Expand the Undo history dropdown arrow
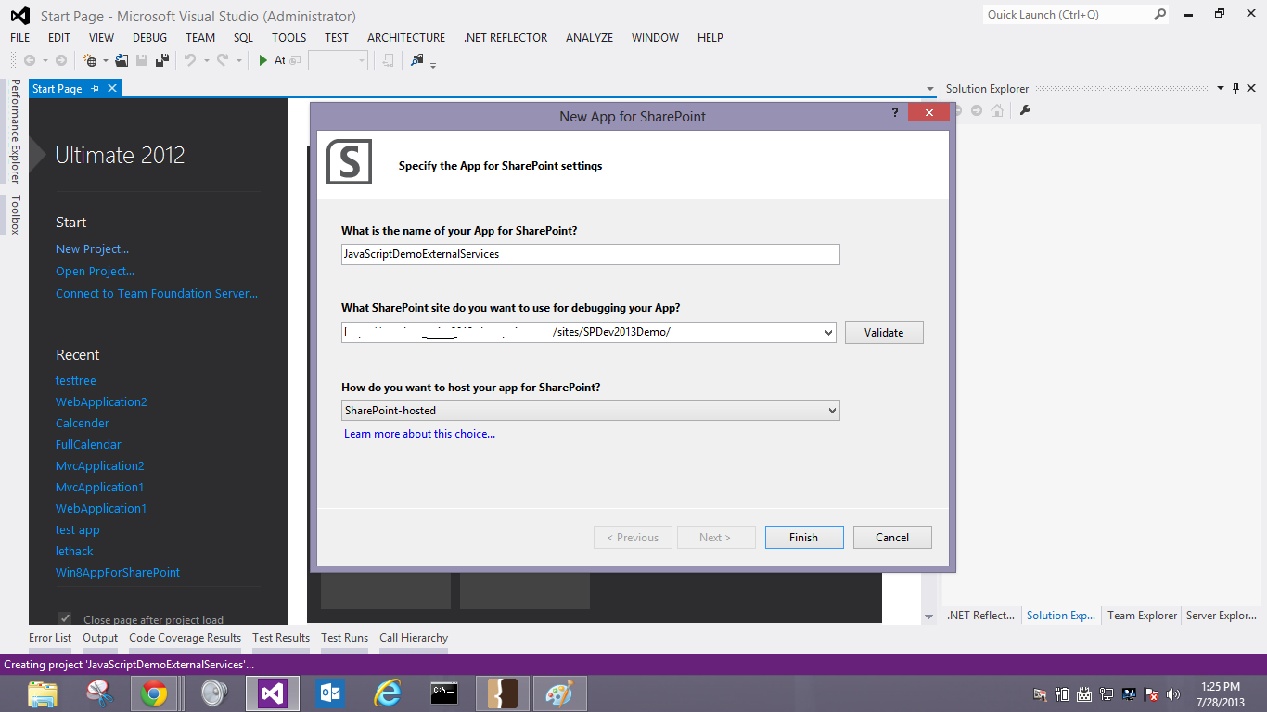Screen dimensions: 1267x712 205,60
